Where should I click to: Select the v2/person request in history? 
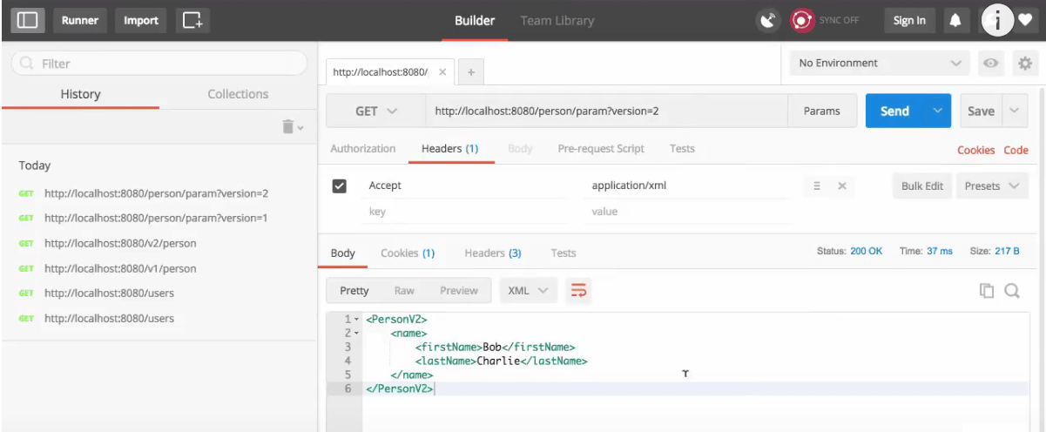120,243
